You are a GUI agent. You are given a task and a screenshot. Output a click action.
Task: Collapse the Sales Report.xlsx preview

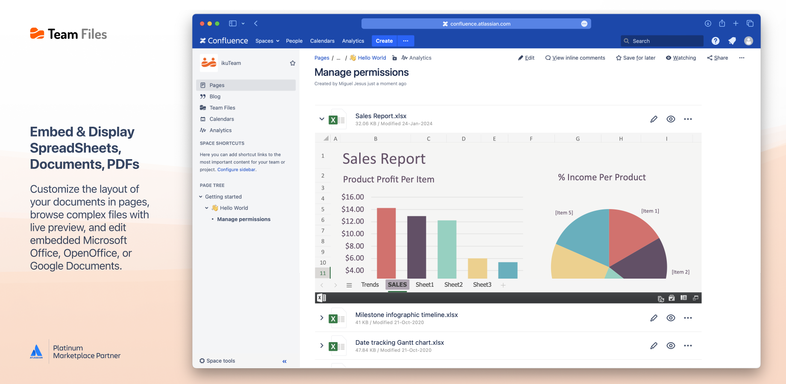322,119
